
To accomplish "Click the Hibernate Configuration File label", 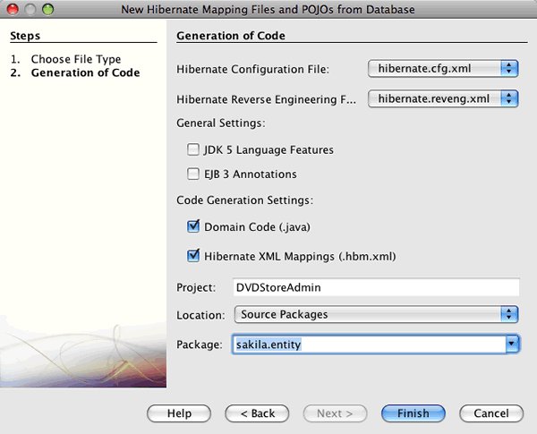I will coord(252,69).
